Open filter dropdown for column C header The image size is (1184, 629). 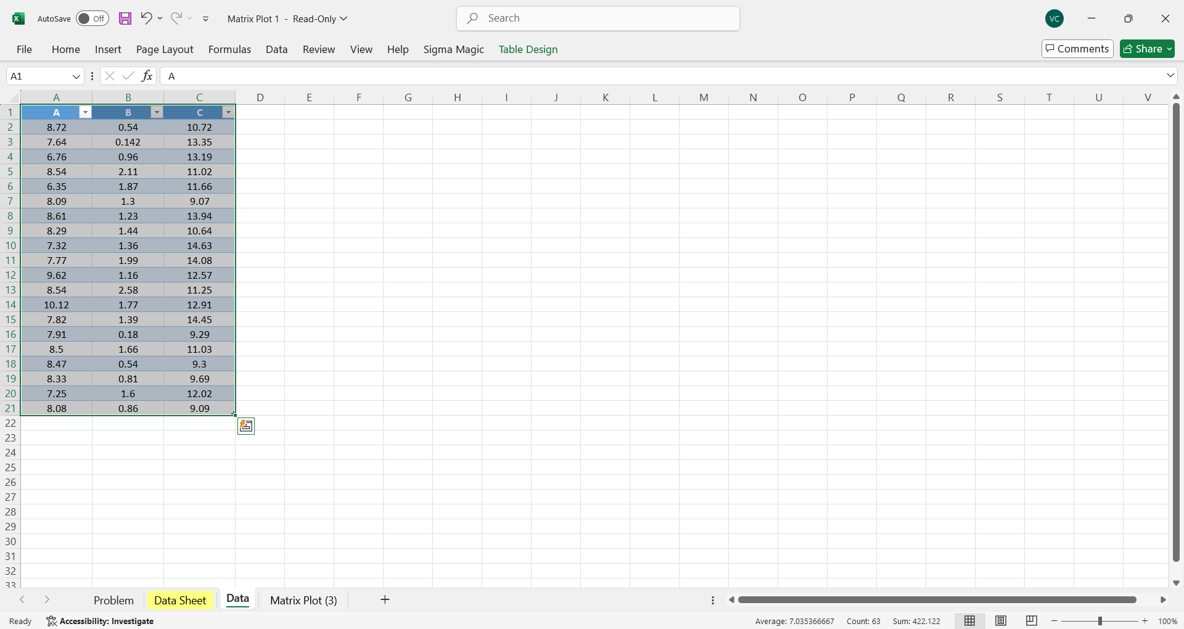pos(229,112)
